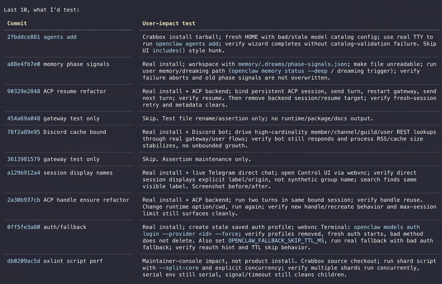Open commit a129b912a4 session display names
The height and width of the screenshot is (284, 442).
pyautogui.click(x=60, y=173)
